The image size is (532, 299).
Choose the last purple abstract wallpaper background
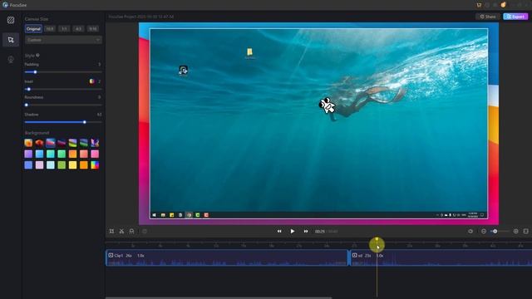coord(95,143)
